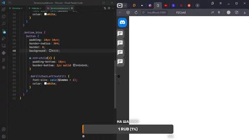Click the FZCord page title in browser toolbar
The image size is (249, 140).
181,12
